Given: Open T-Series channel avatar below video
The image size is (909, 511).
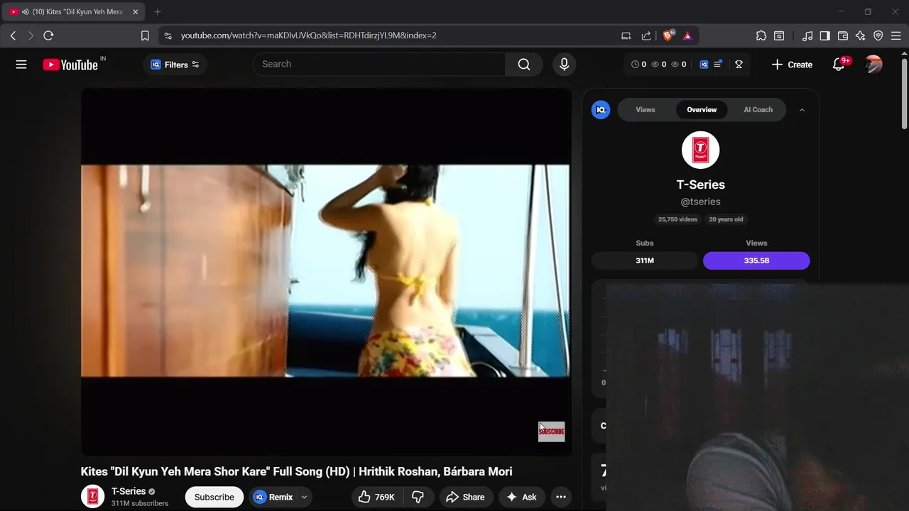Looking at the screenshot, I should pyautogui.click(x=92, y=497).
